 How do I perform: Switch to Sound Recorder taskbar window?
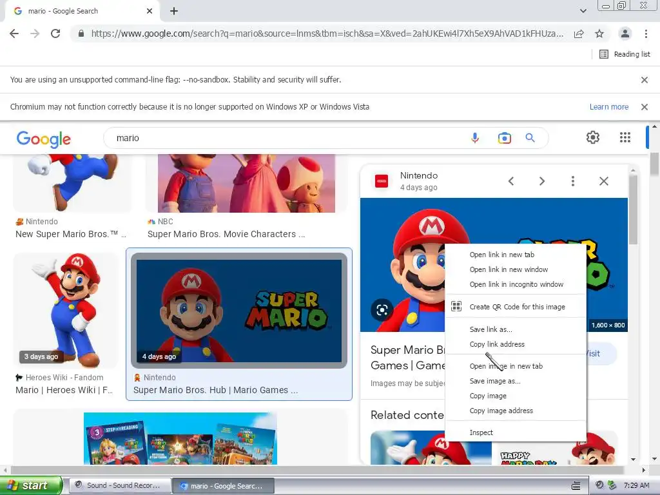(120, 485)
